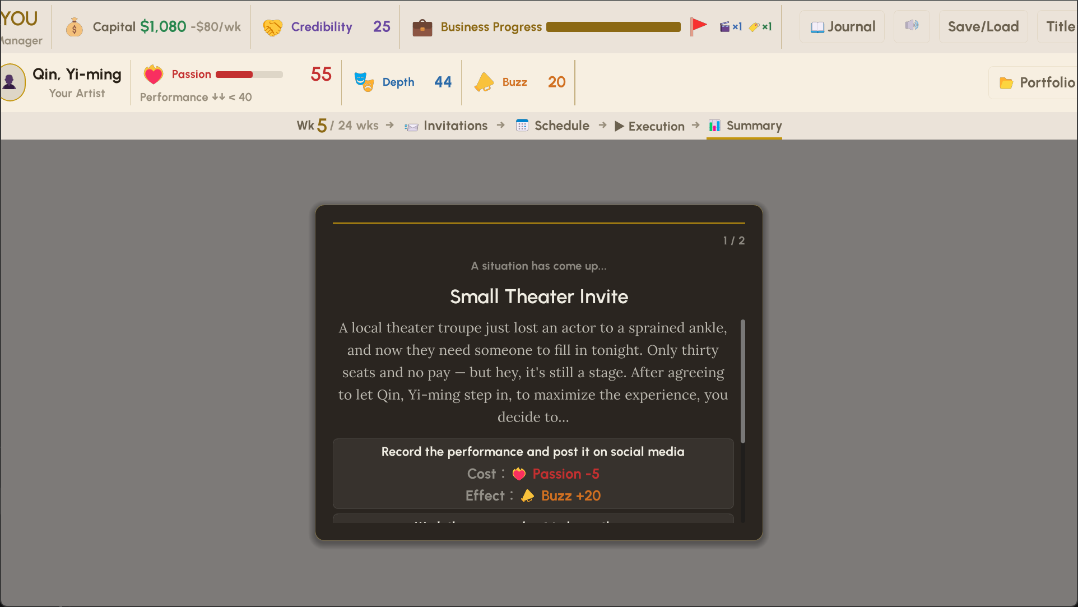This screenshot has width=1078, height=607.
Task: Return to Title screen
Action: pyautogui.click(x=1059, y=26)
